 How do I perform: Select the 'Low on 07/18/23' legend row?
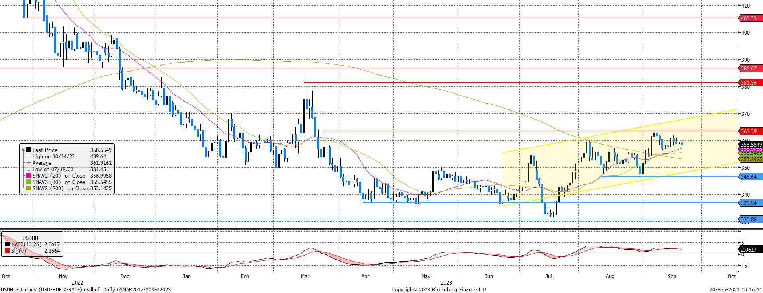pos(53,169)
